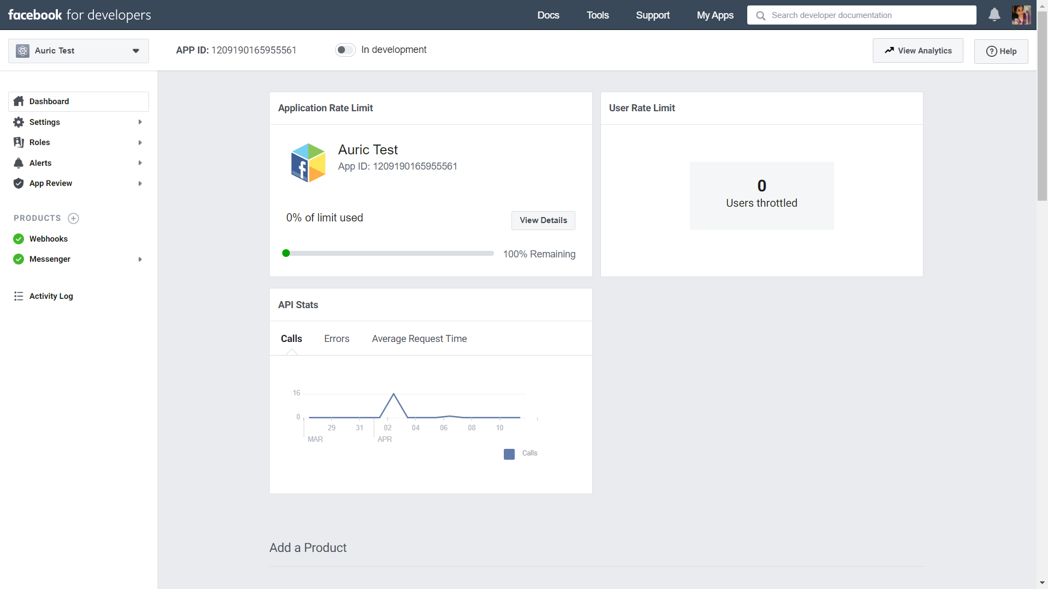Image resolution: width=1048 pixels, height=589 pixels.
Task: Open the Auric Test app dropdown
Action: (x=79, y=51)
